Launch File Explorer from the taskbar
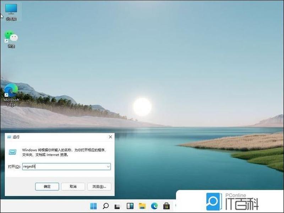284x213 pixels. pos(142,206)
